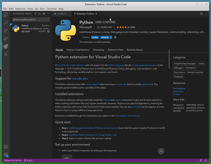211x164 pixels.
Task: Click the large Python logo
Action: pyautogui.click(x=65, y=30)
